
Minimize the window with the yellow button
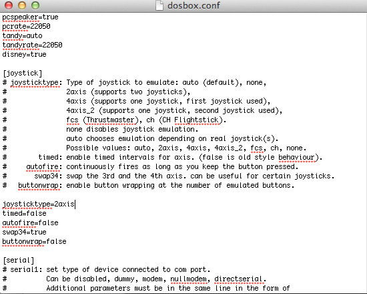(x=22, y=5)
